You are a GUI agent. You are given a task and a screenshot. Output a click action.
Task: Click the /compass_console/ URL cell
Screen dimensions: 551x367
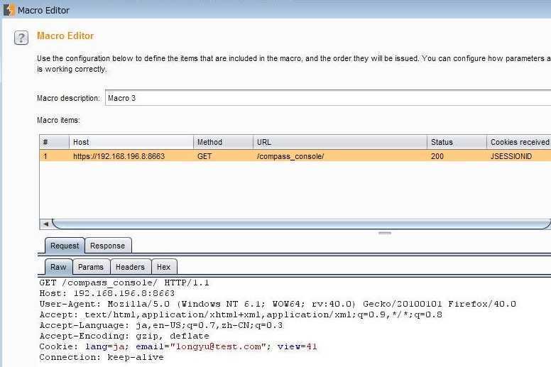point(290,156)
